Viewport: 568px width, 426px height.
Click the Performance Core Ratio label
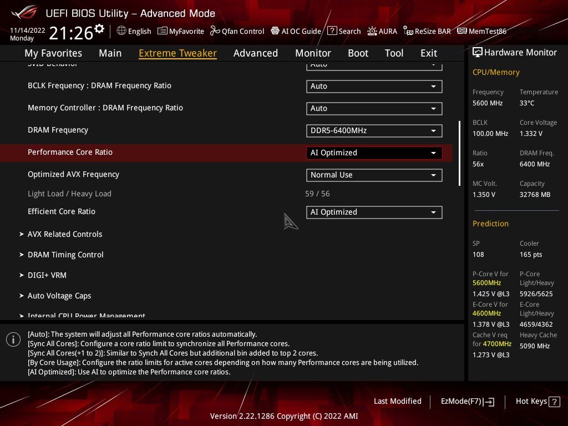(x=70, y=152)
